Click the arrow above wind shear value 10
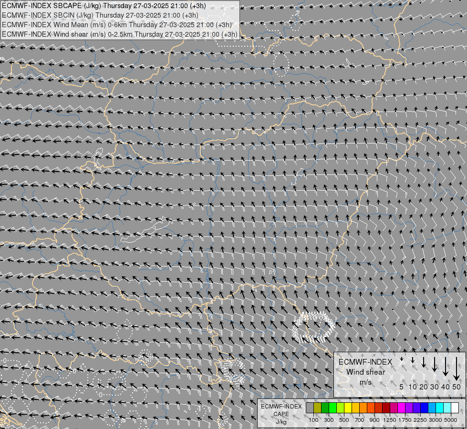This screenshot has height=429, width=467. tap(413, 360)
